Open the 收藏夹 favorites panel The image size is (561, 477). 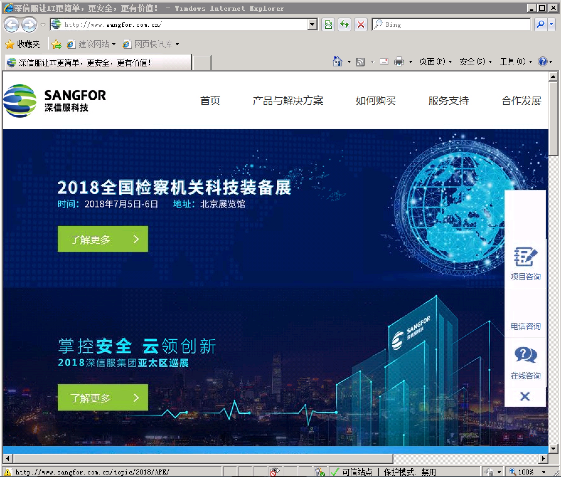23,44
